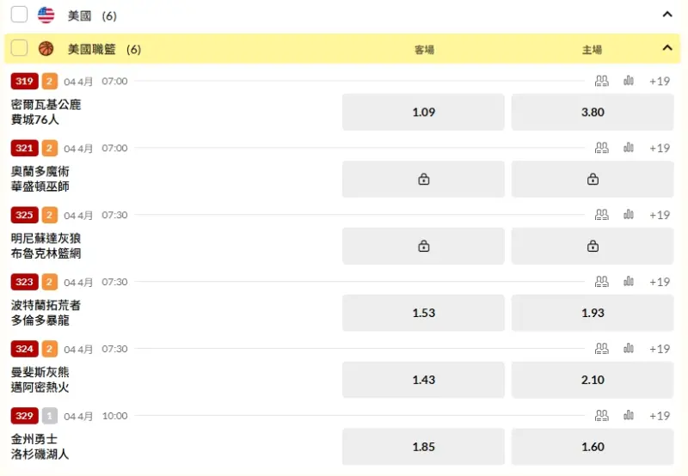Select away odds 1.09 for 密爾瓦基公鹿
Viewport: 688px width, 476px height.
coord(423,113)
